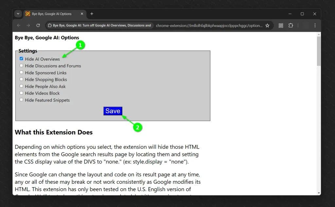Click the browser back arrow
335x207 pixels.
[x=19, y=26]
